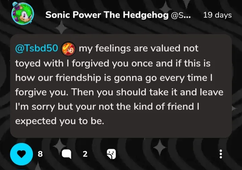This screenshot has height=170, width=242.
Task: Click the emoji badge beside @Tsbd50
Action: tap(69, 49)
